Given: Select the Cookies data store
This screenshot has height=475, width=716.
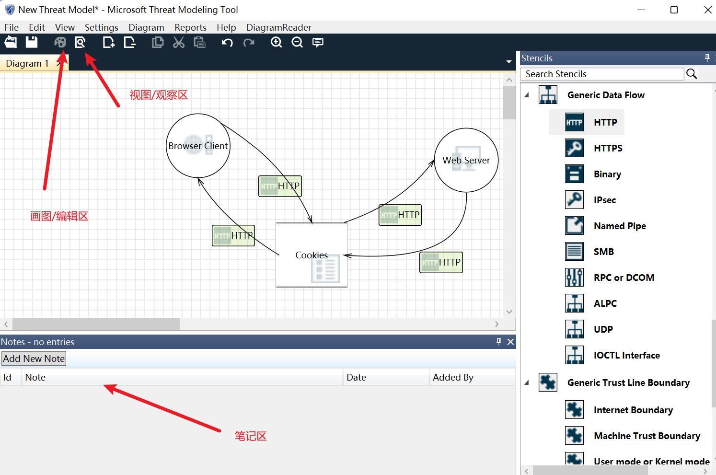Looking at the screenshot, I should click(312, 255).
